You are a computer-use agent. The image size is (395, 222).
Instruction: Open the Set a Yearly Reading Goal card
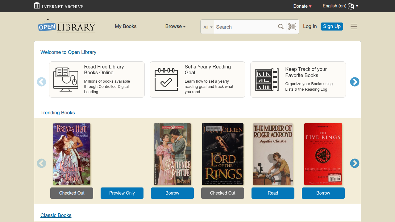tap(197, 80)
